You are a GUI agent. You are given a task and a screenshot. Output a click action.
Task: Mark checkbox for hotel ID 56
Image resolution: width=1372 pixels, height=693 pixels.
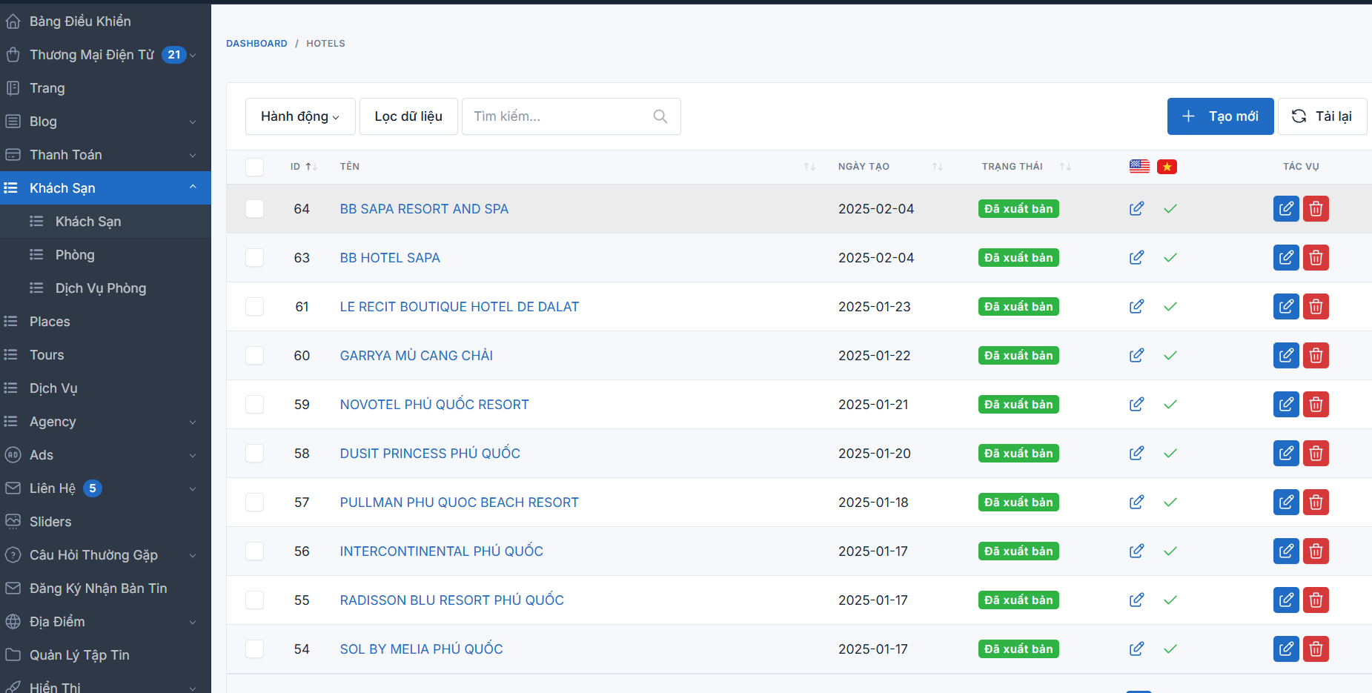(x=254, y=551)
